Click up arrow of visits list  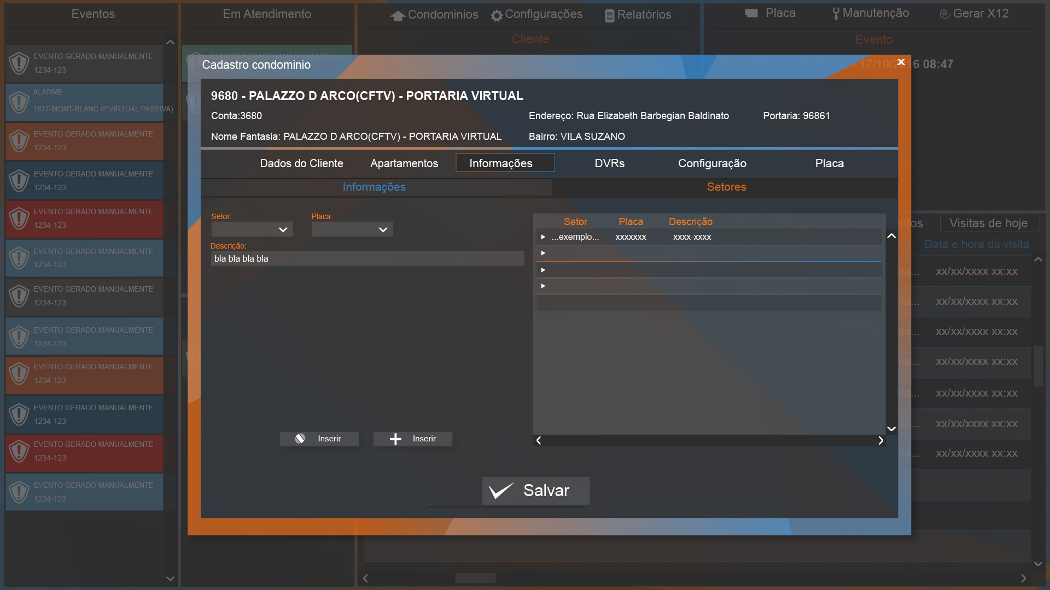[1038, 260]
